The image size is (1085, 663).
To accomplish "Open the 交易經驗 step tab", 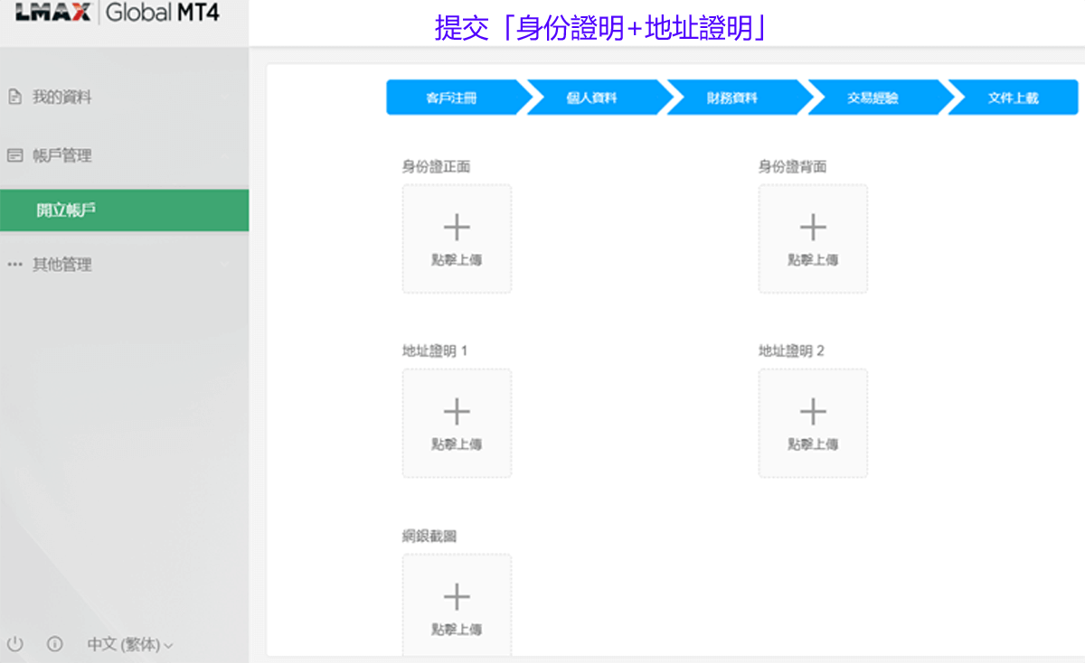I will (873, 98).
